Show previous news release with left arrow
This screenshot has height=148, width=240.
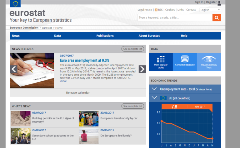[14, 69]
